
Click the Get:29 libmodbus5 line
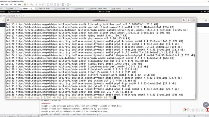(72, 69)
